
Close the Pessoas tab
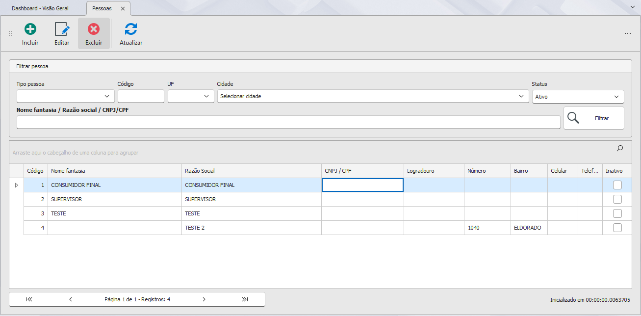(x=123, y=9)
